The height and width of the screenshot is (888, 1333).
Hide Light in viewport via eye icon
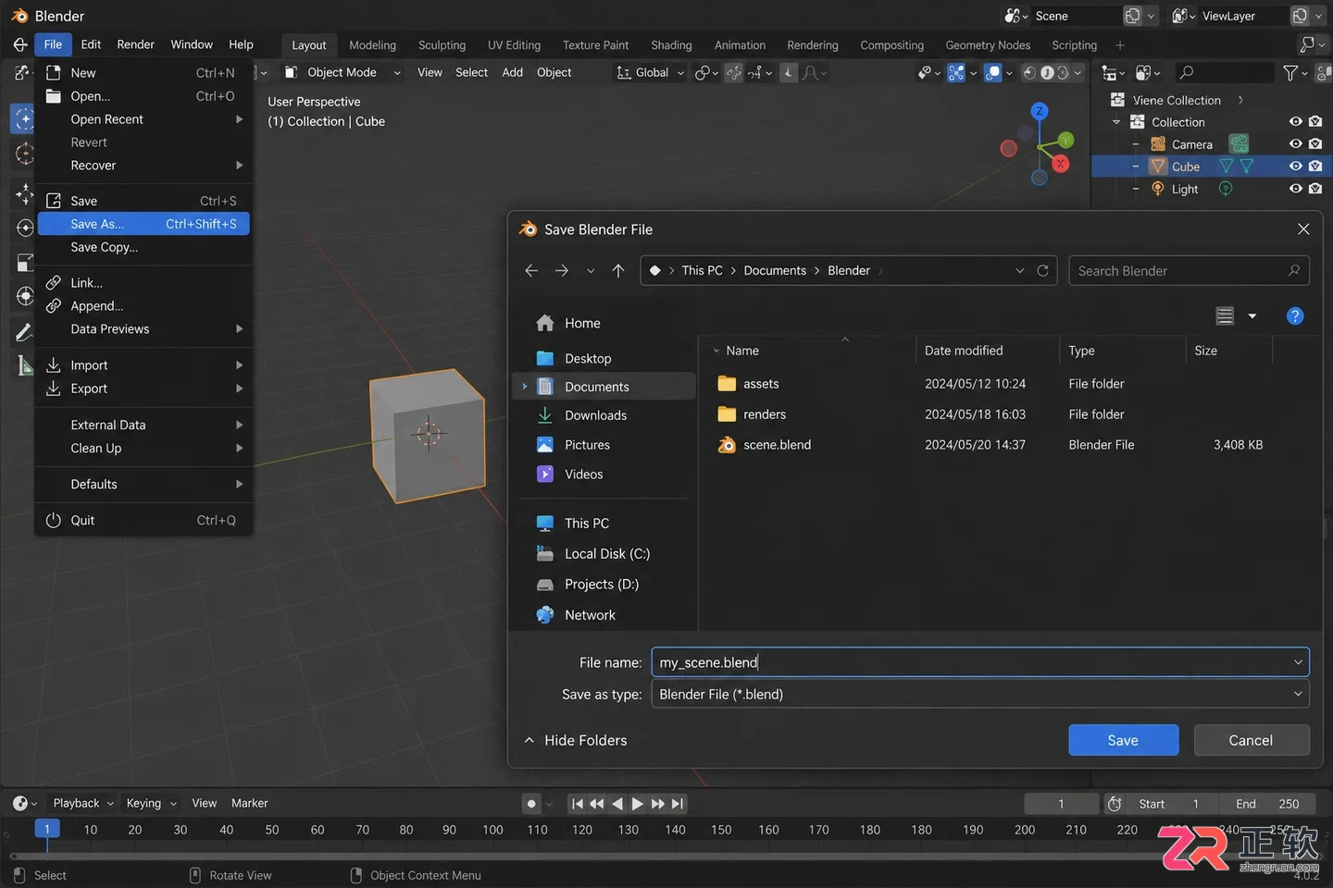pyautogui.click(x=1296, y=189)
